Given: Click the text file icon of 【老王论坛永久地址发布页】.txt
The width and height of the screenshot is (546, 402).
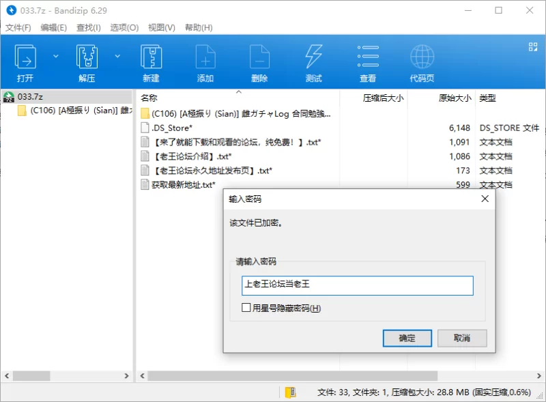Looking at the screenshot, I should tap(145, 171).
